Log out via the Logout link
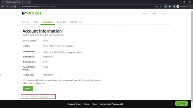The width and height of the screenshot is (193, 108). 164,13
